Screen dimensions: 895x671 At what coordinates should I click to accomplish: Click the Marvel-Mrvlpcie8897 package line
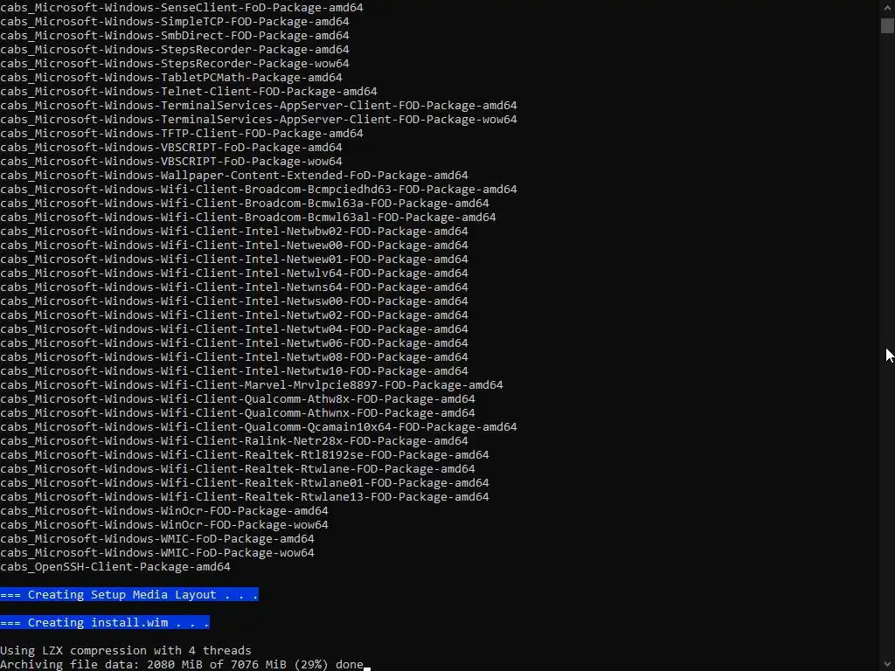tap(252, 385)
